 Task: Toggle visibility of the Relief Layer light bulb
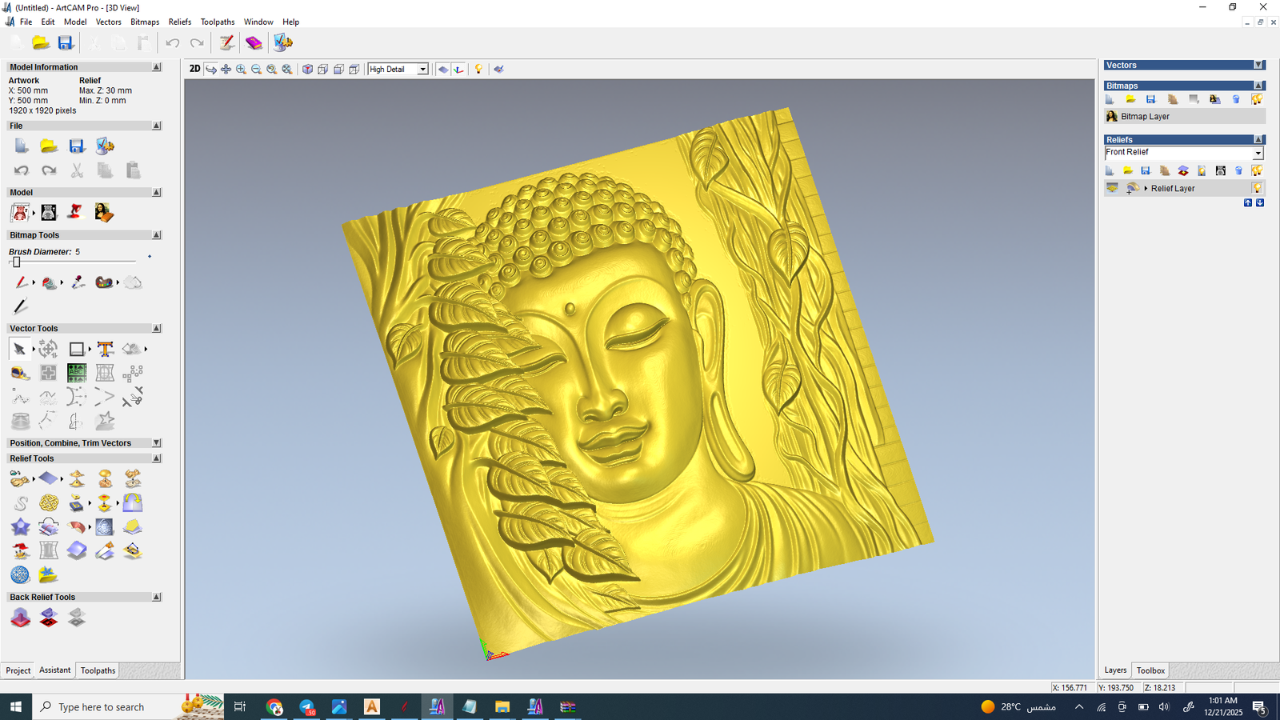click(1257, 188)
